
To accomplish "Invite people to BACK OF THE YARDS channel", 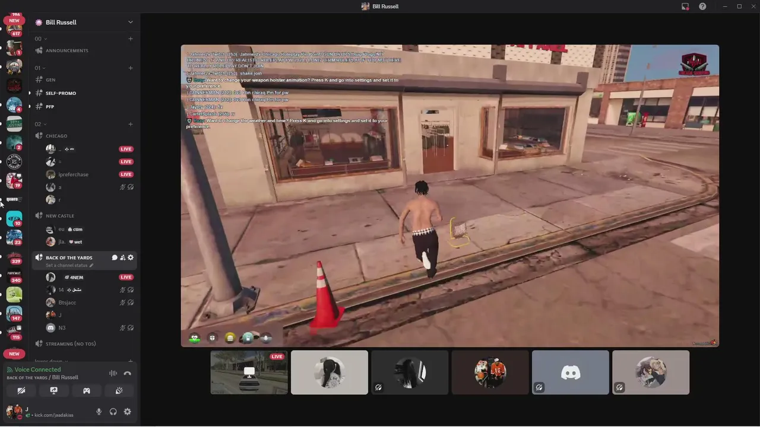I will point(122,257).
